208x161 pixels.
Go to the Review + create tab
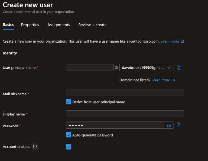click(x=92, y=25)
